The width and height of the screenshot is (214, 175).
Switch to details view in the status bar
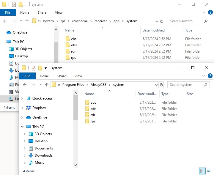coord(203,171)
